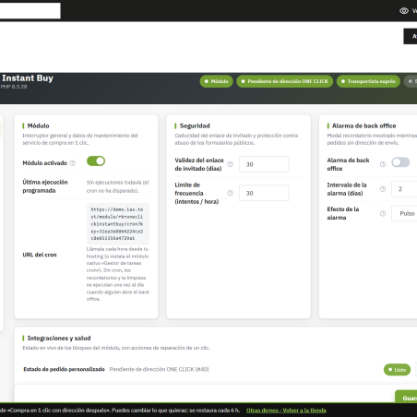Click the PHP 8.3.28 version text
417x417 pixels.
(14, 87)
